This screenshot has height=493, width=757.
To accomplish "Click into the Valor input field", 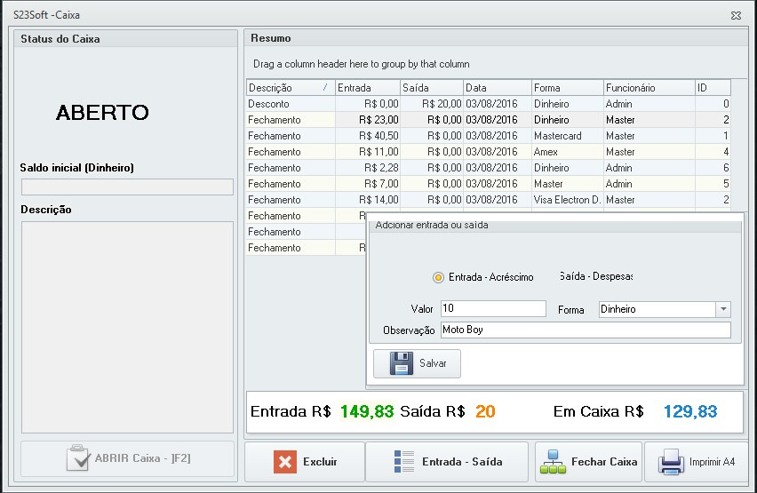I will click(492, 308).
